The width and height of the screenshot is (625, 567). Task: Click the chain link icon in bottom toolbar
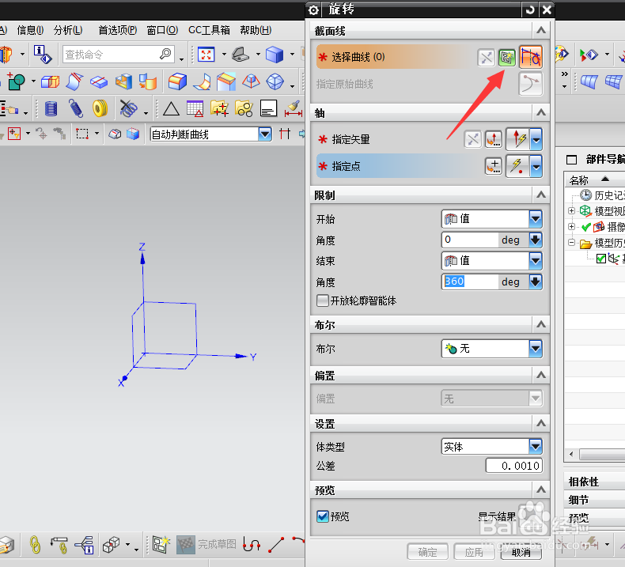point(35,544)
